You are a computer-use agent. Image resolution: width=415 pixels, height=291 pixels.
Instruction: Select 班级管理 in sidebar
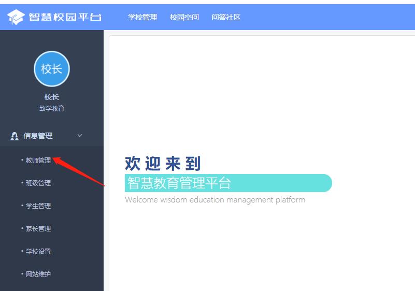click(x=38, y=183)
